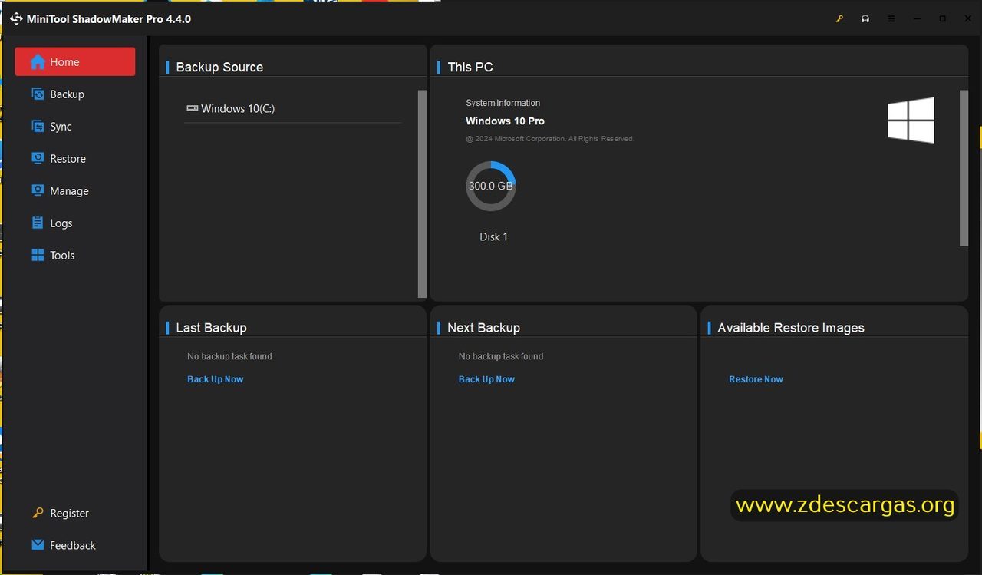Click the headset support icon in title bar
The width and height of the screenshot is (982, 575).
click(x=865, y=19)
